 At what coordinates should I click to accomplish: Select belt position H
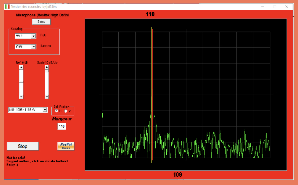56,111
